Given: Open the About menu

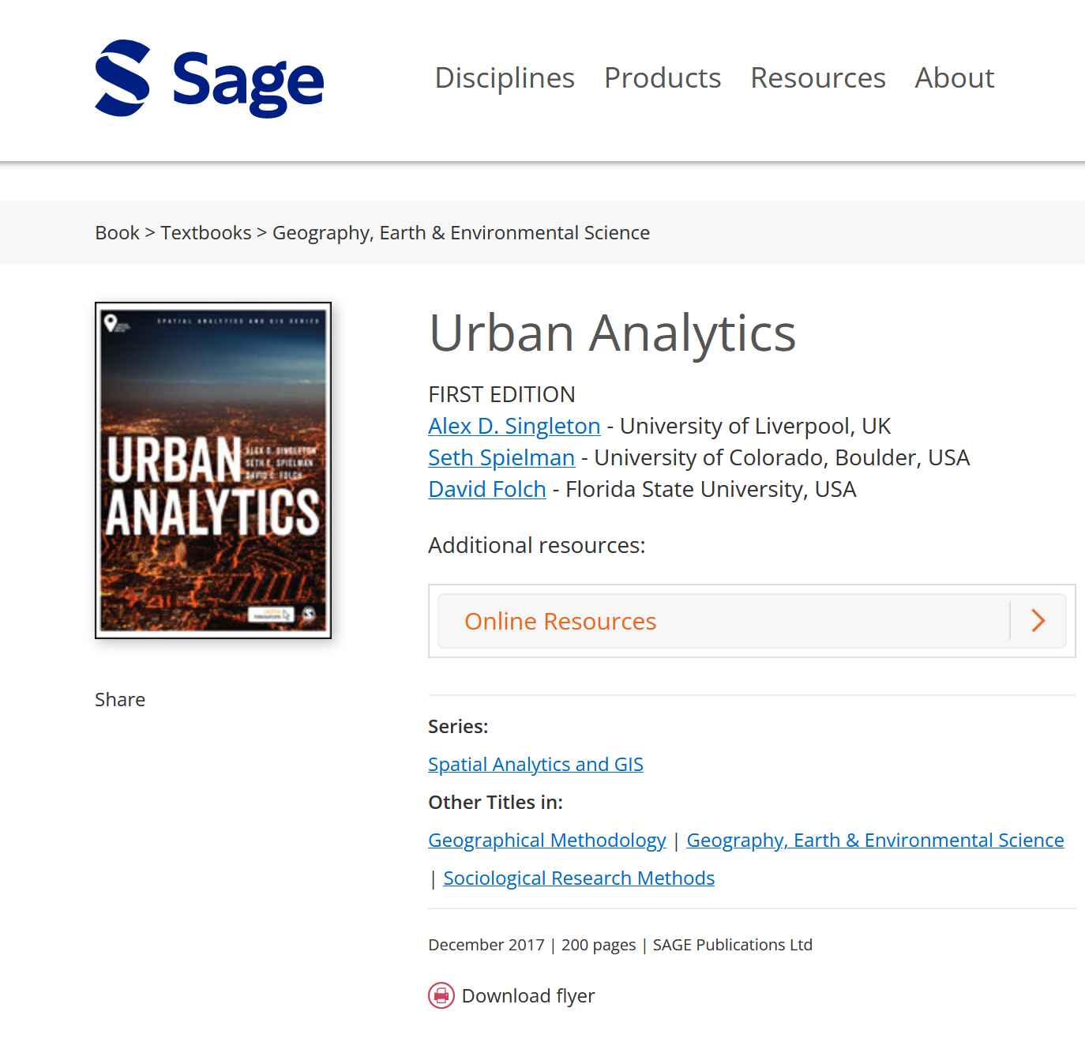Looking at the screenshot, I should (x=954, y=78).
